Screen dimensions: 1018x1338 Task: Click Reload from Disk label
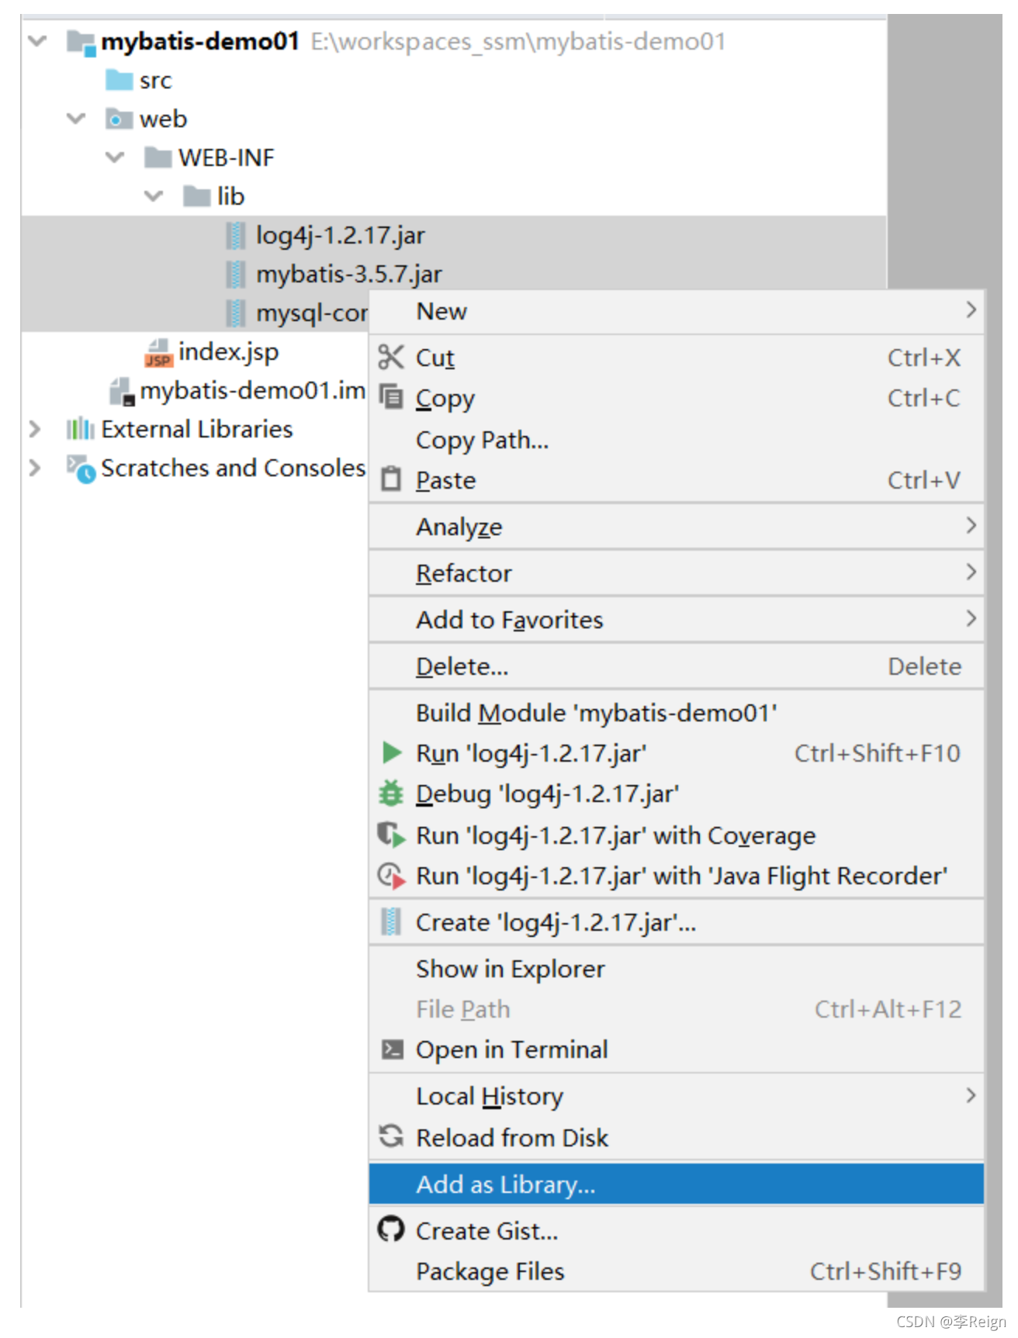click(x=512, y=1137)
